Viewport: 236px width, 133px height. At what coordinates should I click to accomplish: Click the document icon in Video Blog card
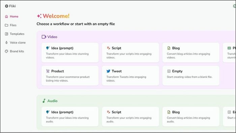click(169, 48)
